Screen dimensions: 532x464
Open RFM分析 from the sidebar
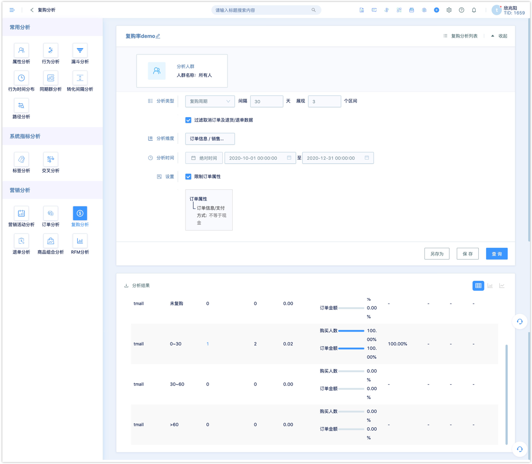pyautogui.click(x=80, y=245)
